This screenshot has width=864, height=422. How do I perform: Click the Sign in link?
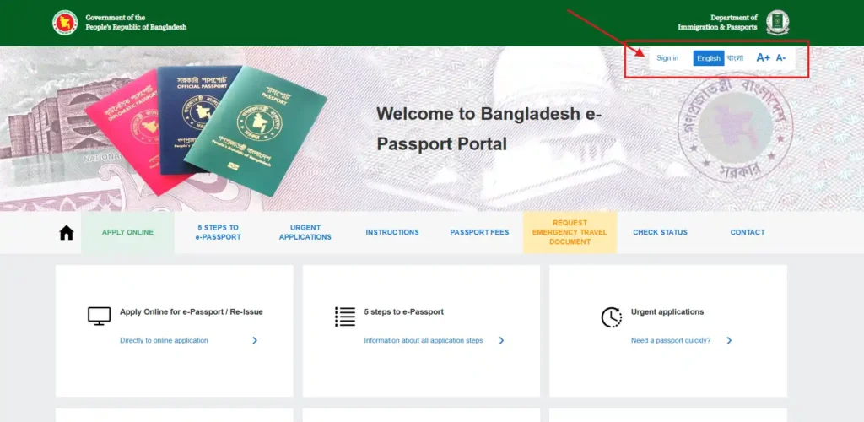click(667, 58)
